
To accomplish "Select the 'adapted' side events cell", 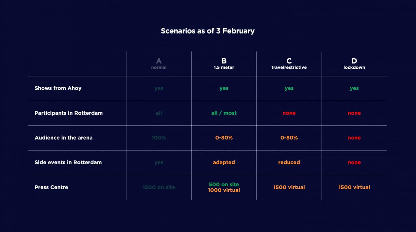I will 224,162.
